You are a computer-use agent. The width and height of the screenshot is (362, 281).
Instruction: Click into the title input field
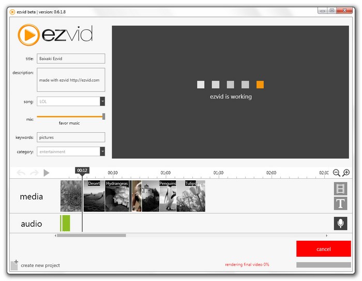pos(71,58)
